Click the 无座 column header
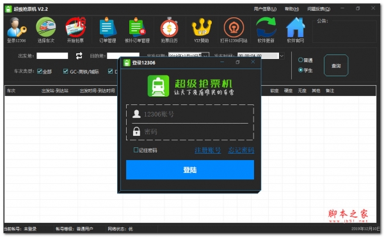The image size is (384, 237). [x=302, y=91]
